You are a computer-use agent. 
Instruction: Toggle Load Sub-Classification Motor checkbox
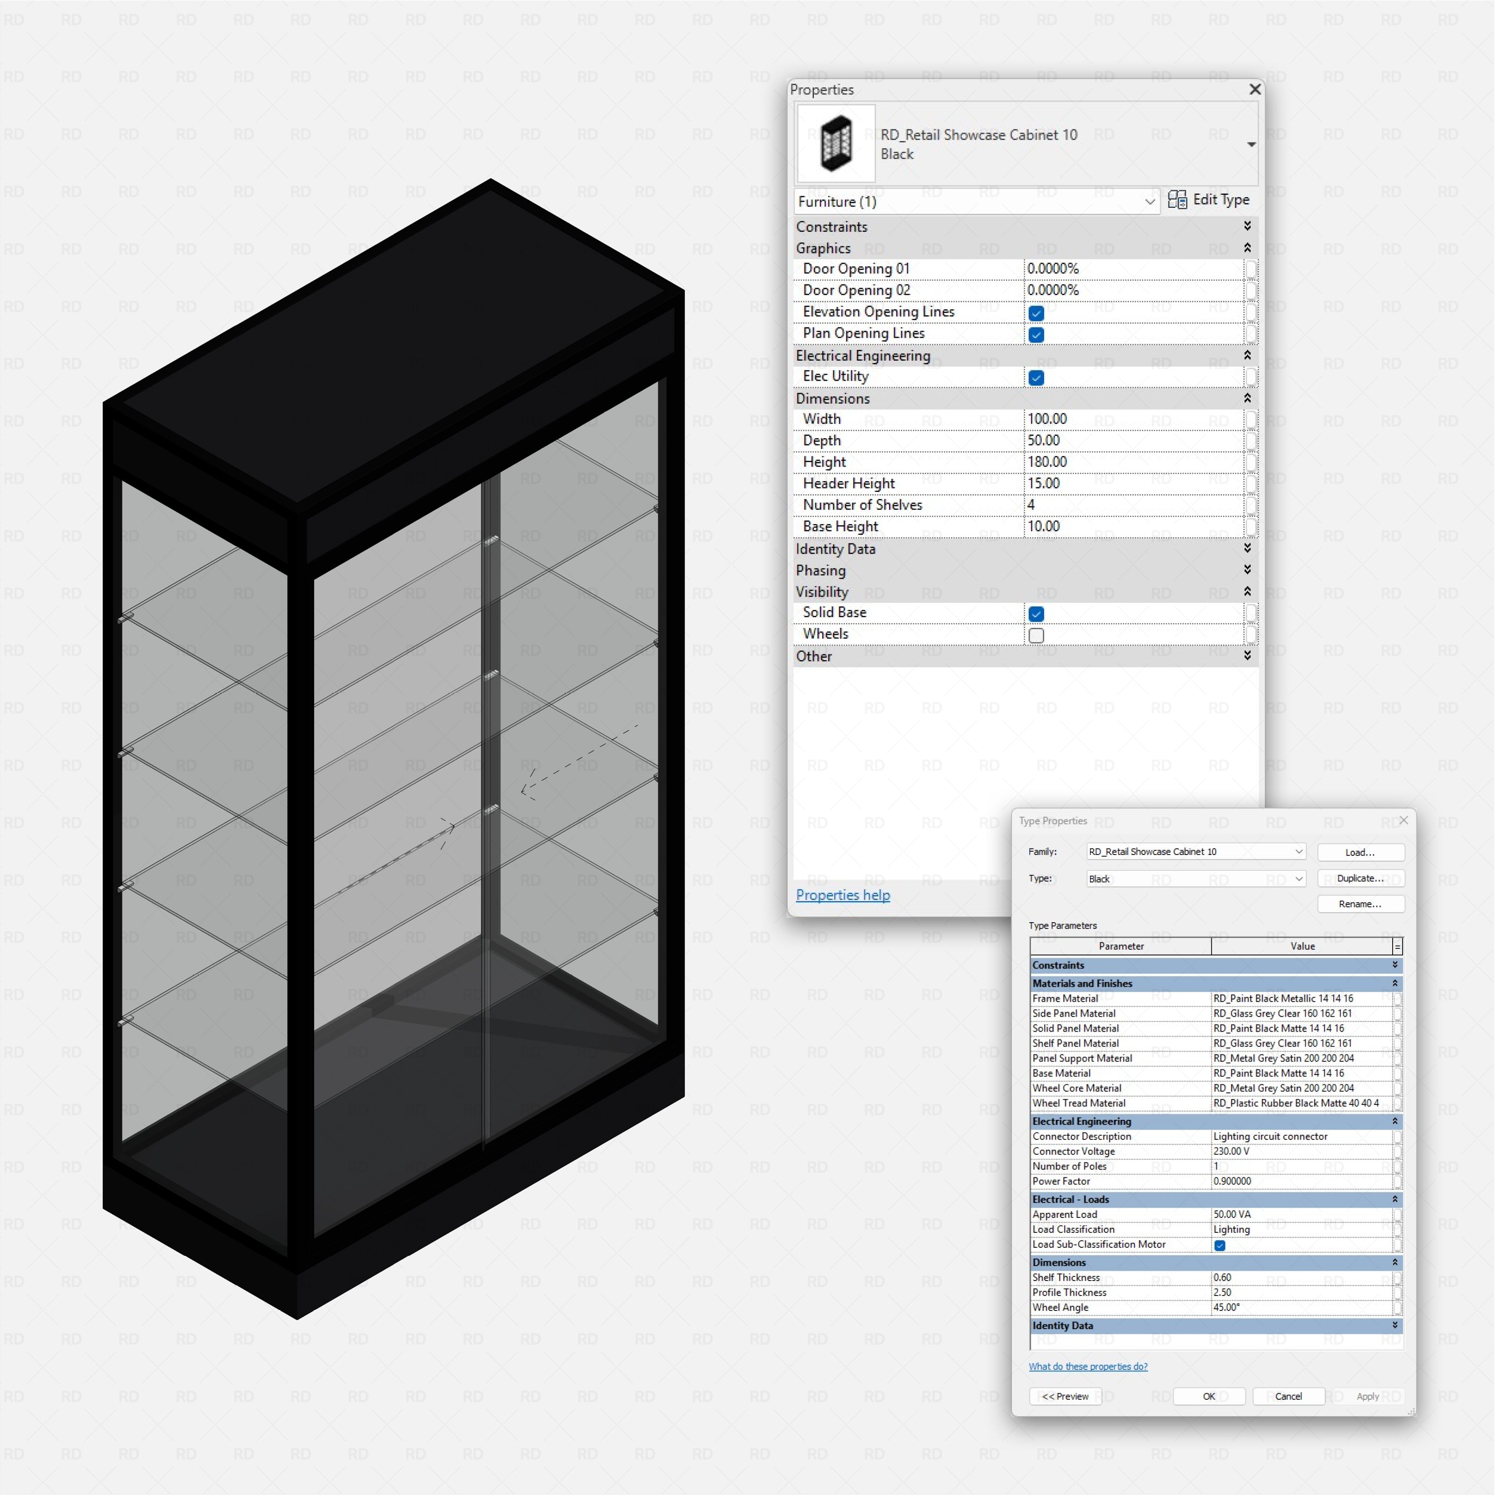click(x=1219, y=1245)
